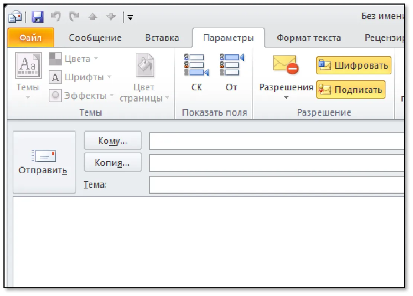Expand the Разрешения dropdown arrow
The height and width of the screenshot is (296, 413).
point(286,98)
